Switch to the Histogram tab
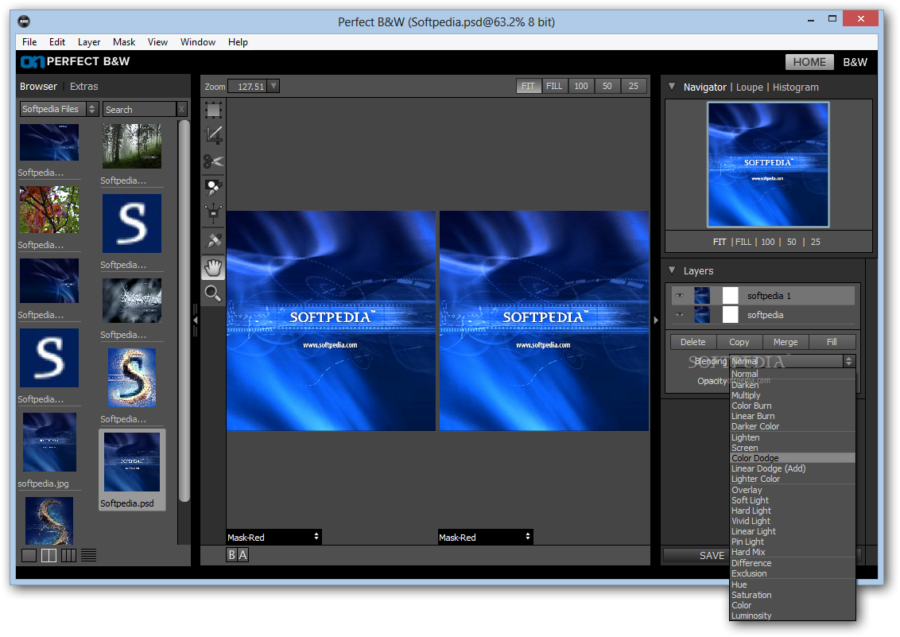Screen dimensions: 900x637 (796, 87)
